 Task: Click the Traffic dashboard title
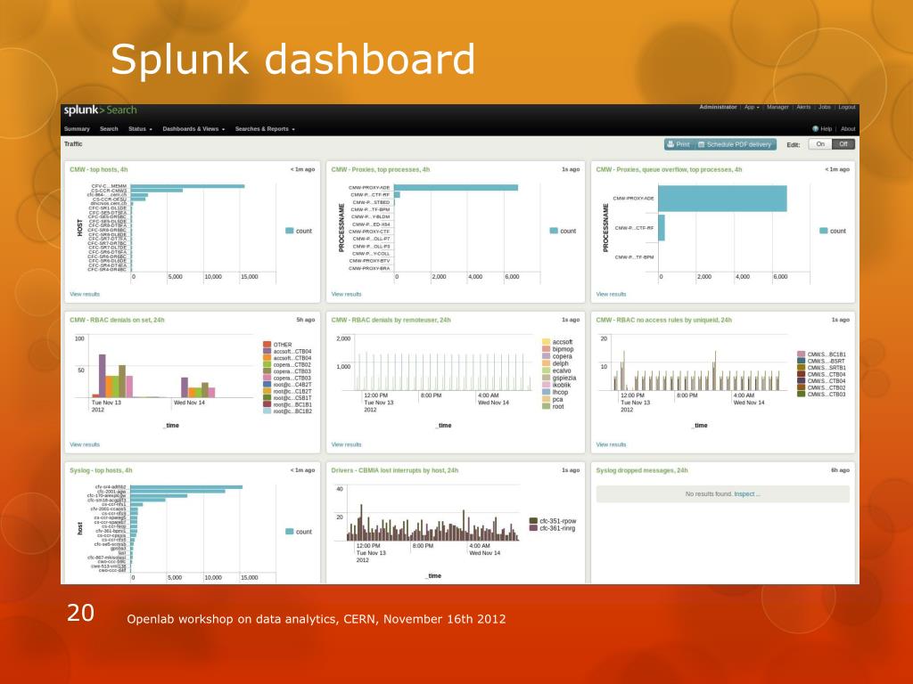click(73, 143)
